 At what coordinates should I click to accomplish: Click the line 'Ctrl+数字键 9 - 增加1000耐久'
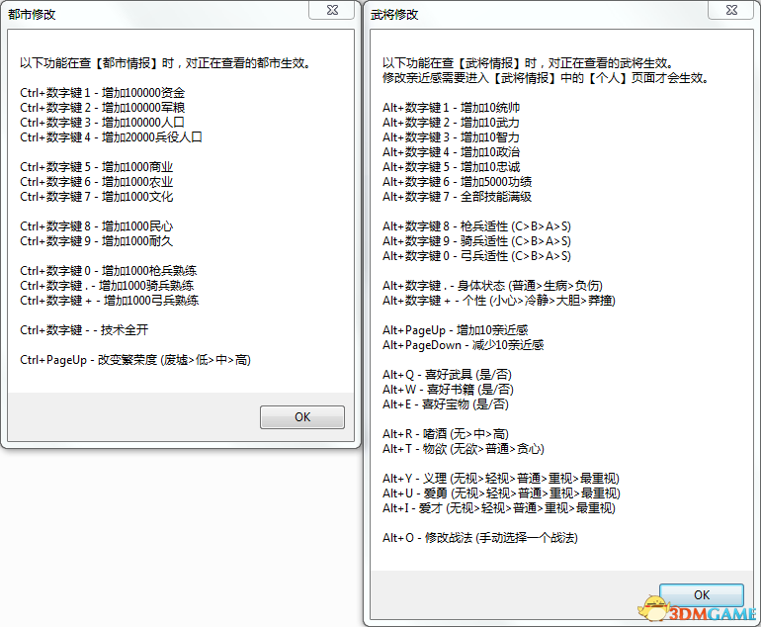tap(97, 241)
